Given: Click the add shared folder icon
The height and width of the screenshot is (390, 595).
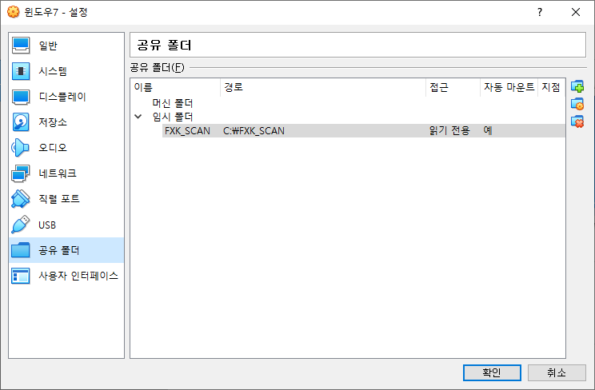Looking at the screenshot, I should 577,87.
